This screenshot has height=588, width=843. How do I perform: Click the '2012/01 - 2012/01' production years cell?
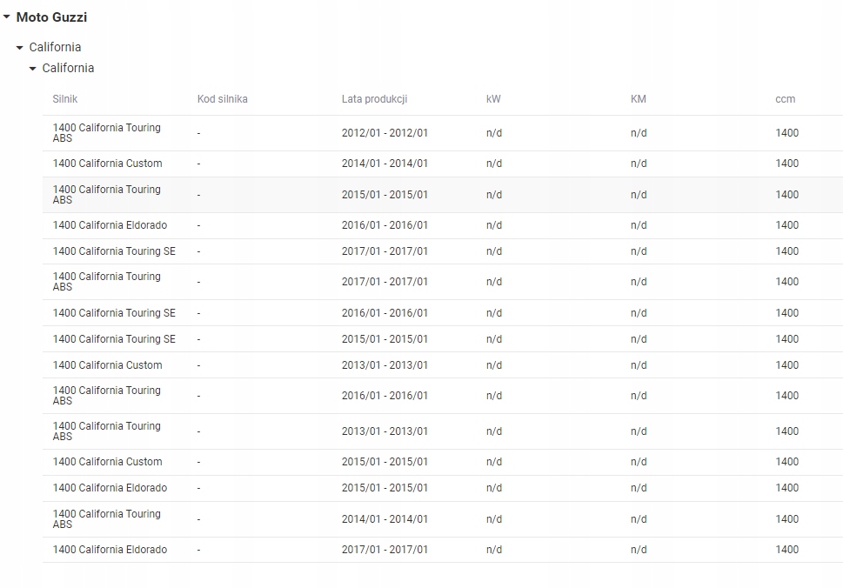[385, 133]
